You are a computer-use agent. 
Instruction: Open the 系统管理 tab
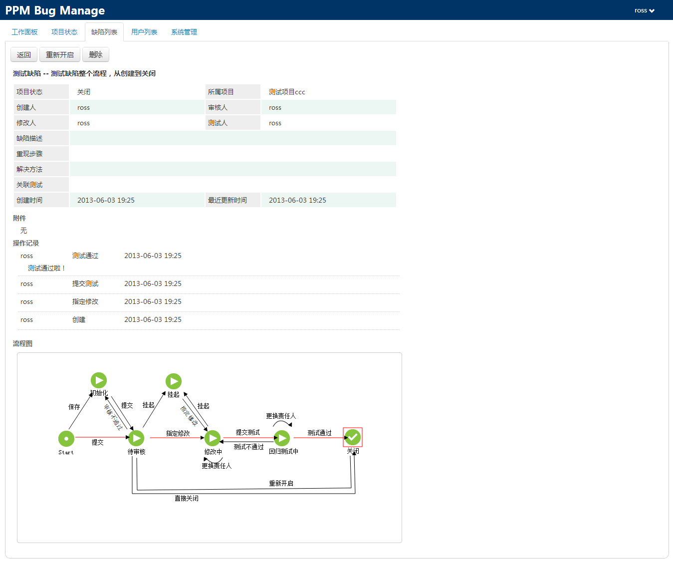point(184,32)
